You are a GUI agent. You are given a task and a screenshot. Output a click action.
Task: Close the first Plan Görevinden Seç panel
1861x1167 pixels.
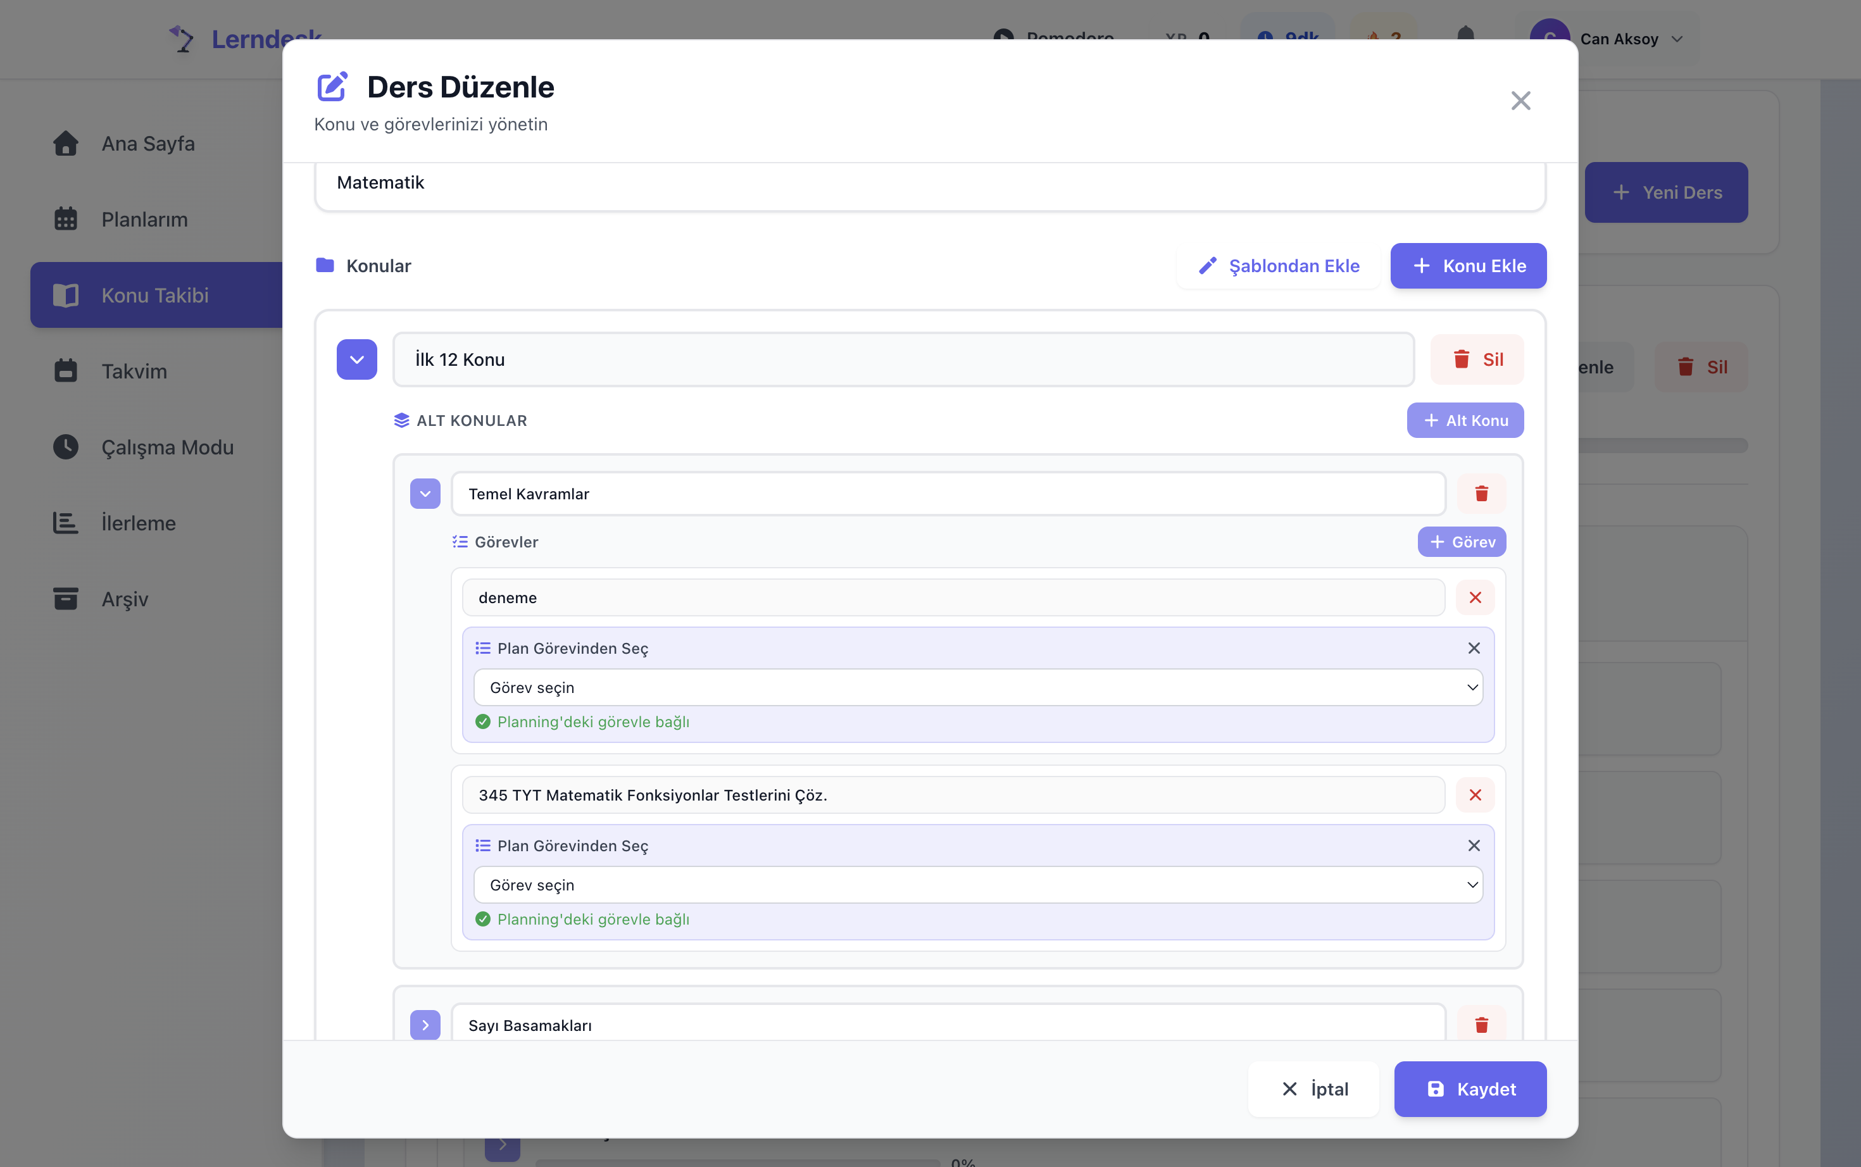tap(1473, 648)
